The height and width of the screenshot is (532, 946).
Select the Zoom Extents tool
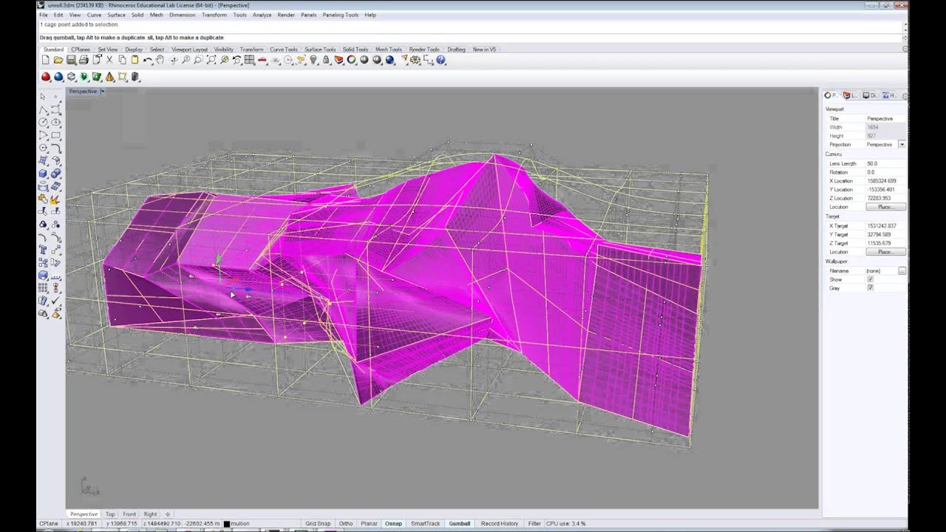pyautogui.click(x=211, y=60)
